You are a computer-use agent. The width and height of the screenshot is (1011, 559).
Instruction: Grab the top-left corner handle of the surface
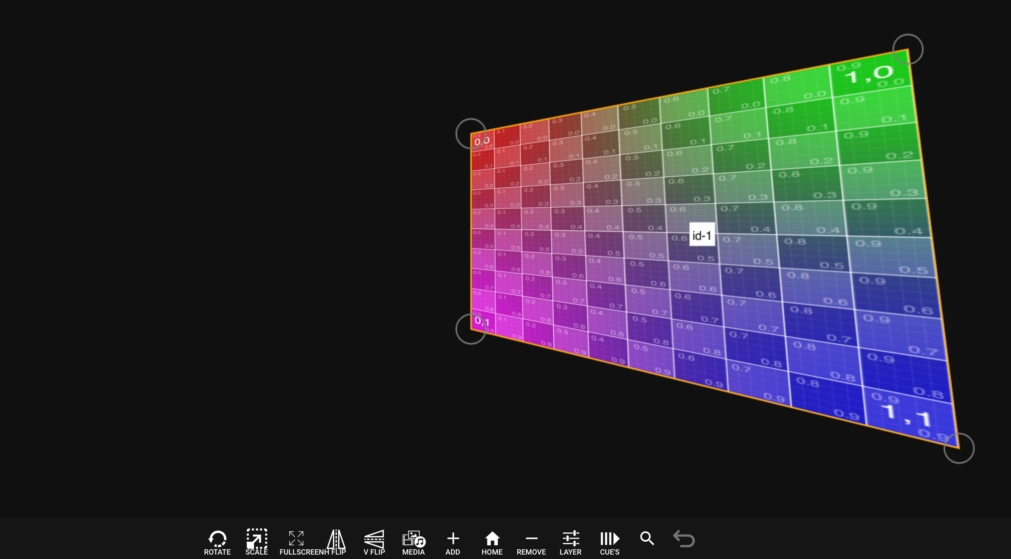[471, 134]
